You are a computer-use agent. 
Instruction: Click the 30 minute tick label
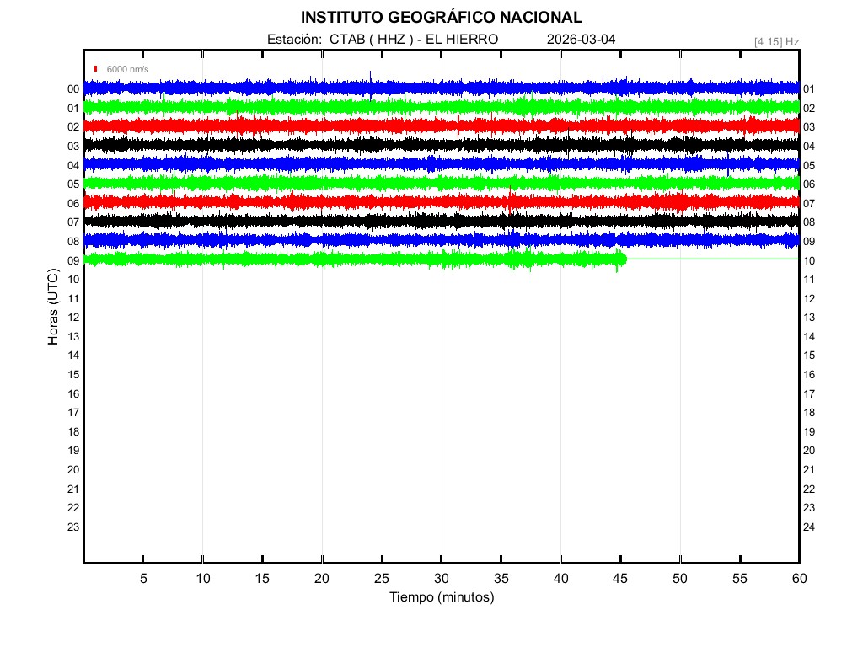pyautogui.click(x=441, y=579)
